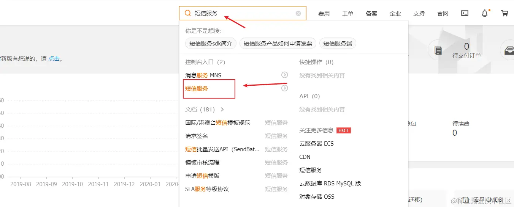
Task: Click the search magnifier icon
Action: (x=187, y=13)
